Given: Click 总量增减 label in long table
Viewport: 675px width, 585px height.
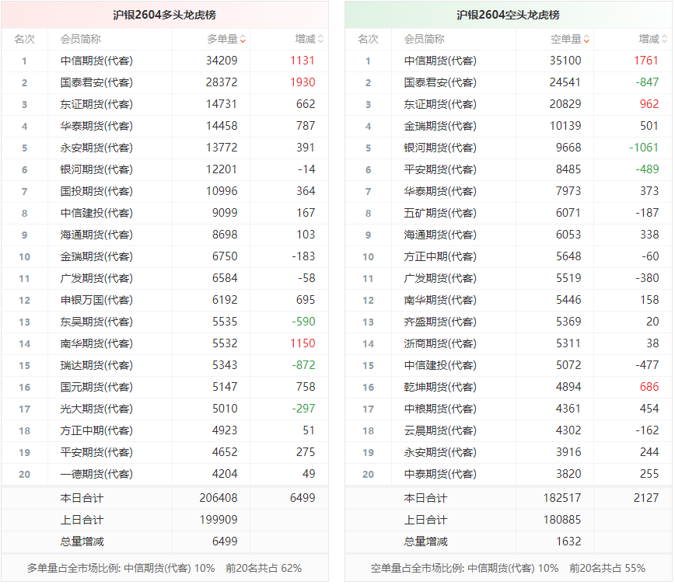Looking at the screenshot, I should pos(82,541).
